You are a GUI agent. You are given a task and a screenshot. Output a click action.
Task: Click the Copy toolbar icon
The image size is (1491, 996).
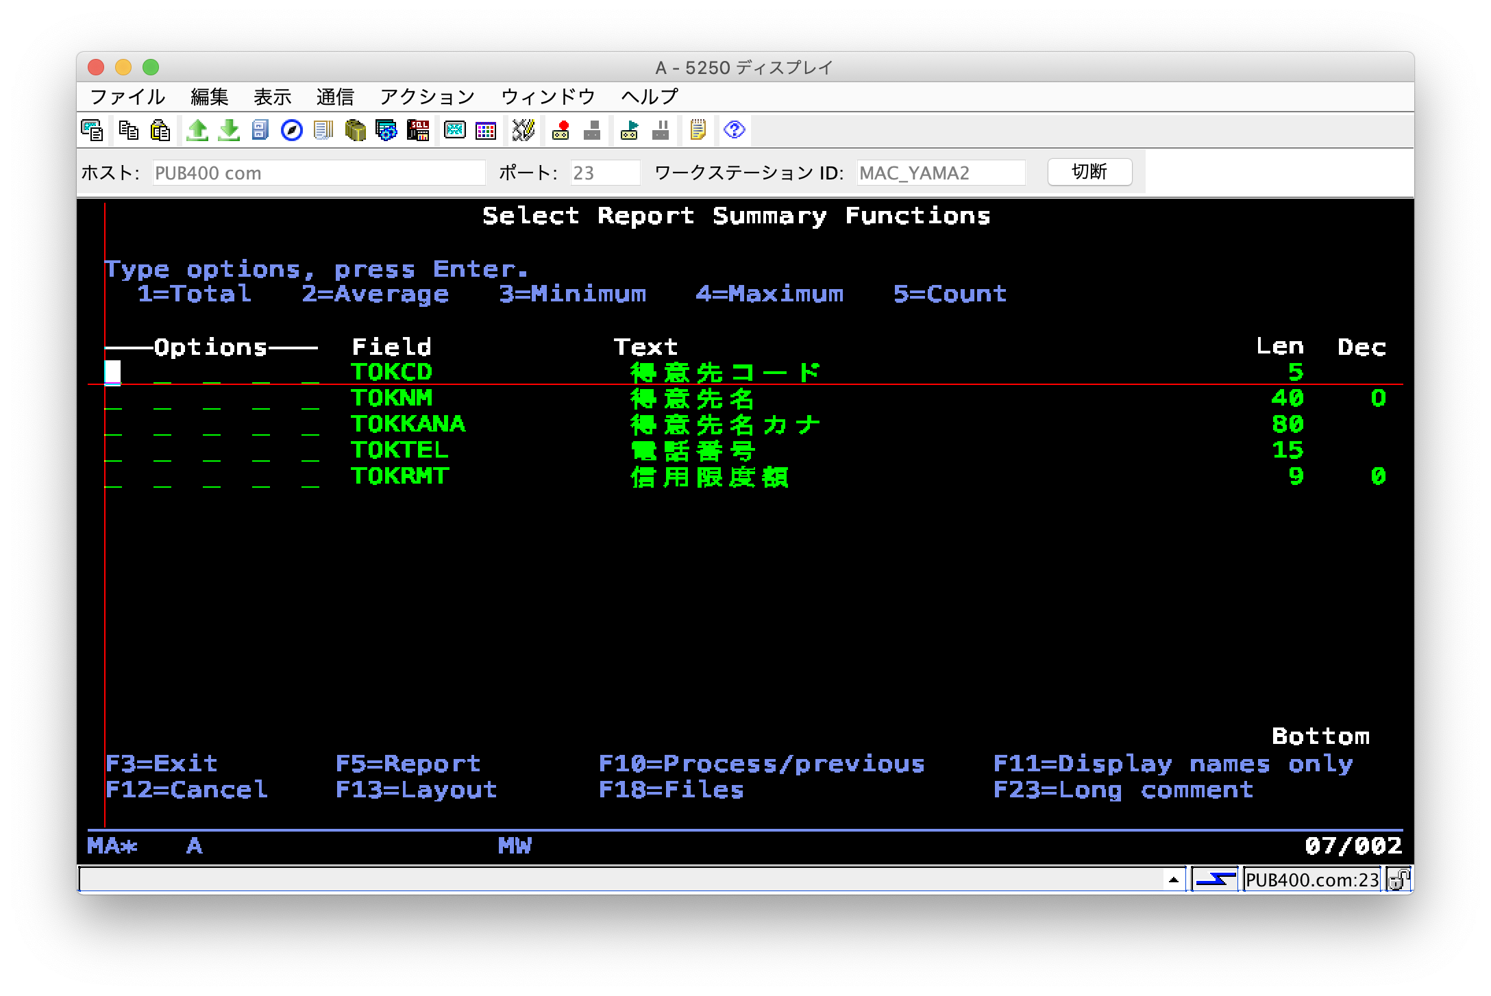tap(128, 129)
